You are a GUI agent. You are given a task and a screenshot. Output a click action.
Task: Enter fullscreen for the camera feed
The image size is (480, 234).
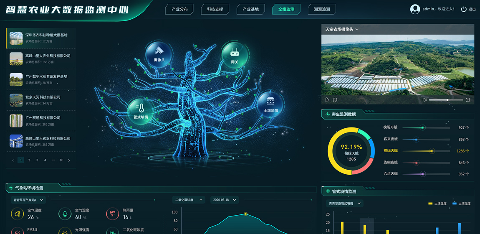pyautogui.click(x=468, y=100)
